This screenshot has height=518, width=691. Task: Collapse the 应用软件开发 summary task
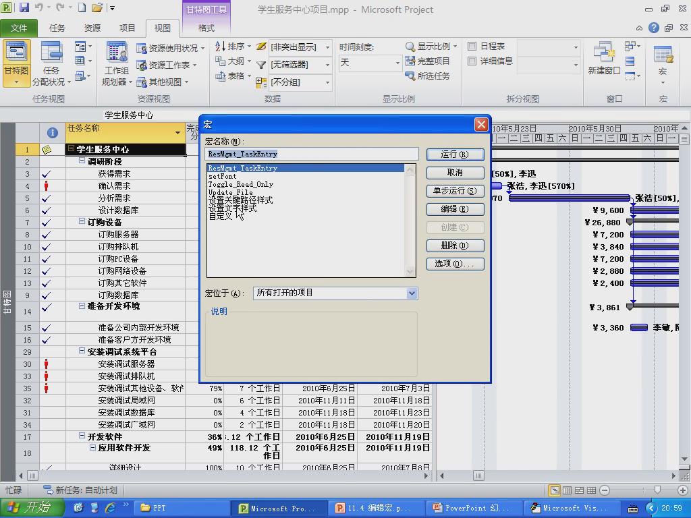point(92,447)
